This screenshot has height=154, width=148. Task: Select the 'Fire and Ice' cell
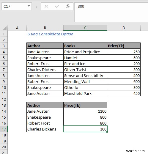click(85, 64)
